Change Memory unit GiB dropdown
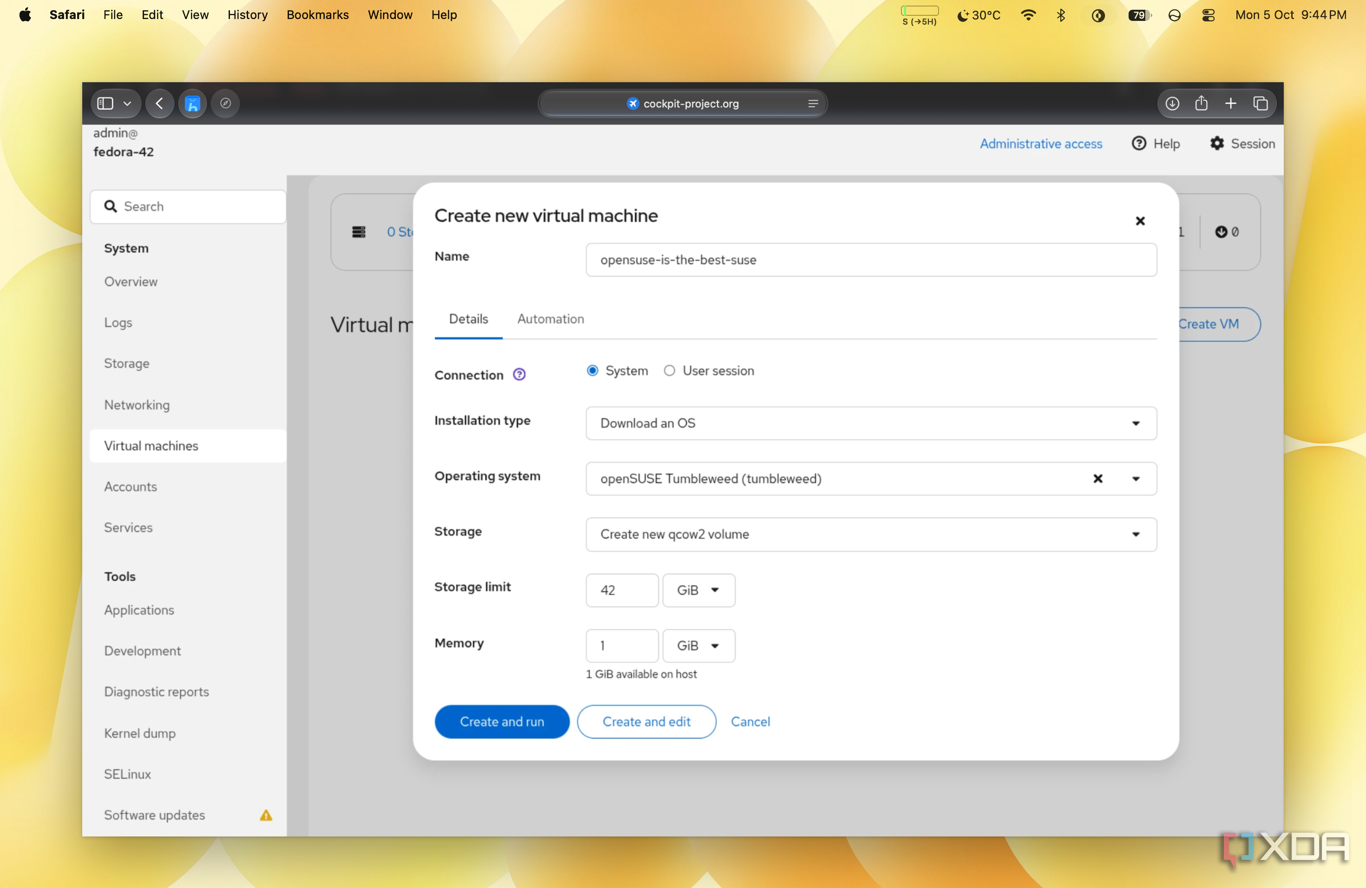Screen dimensions: 1366x888 pyautogui.click(x=698, y=646)
